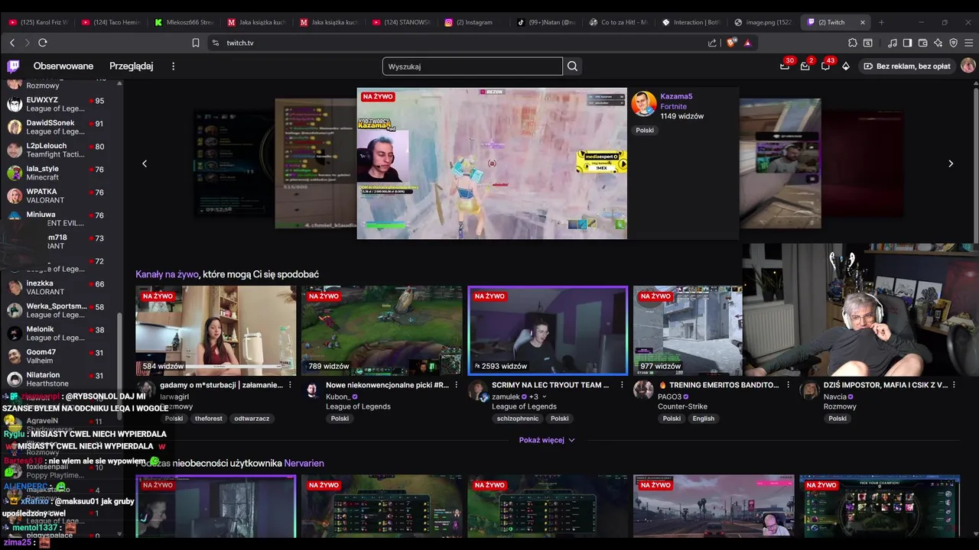Open Obserwowane navigation item
979x550 pixels.
pos(63,66)
